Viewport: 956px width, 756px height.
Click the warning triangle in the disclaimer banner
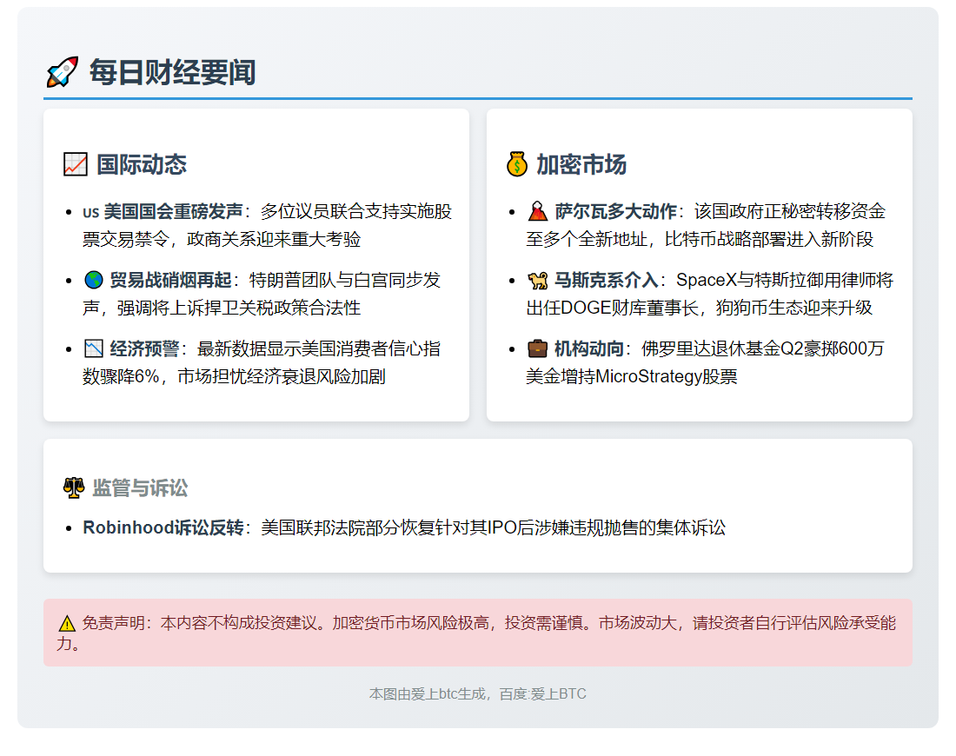tap(66, 621)
